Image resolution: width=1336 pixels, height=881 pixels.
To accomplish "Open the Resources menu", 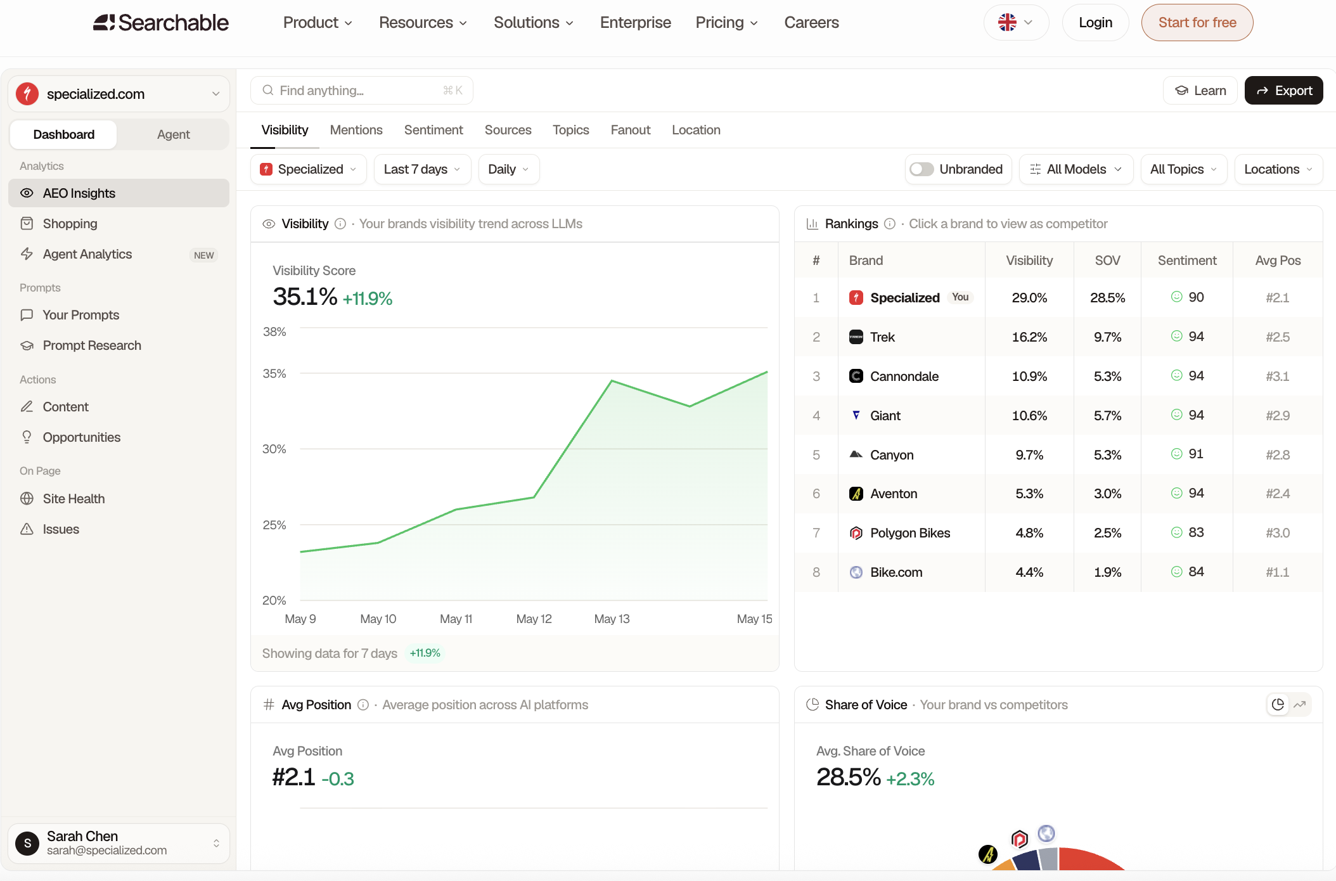I will coord(423,23).
